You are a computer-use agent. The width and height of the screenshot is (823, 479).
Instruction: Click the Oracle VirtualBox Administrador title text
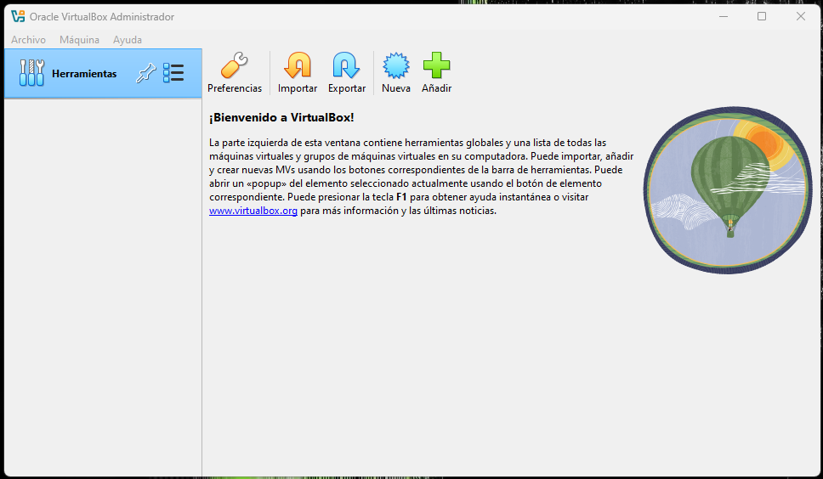point(102,16)
